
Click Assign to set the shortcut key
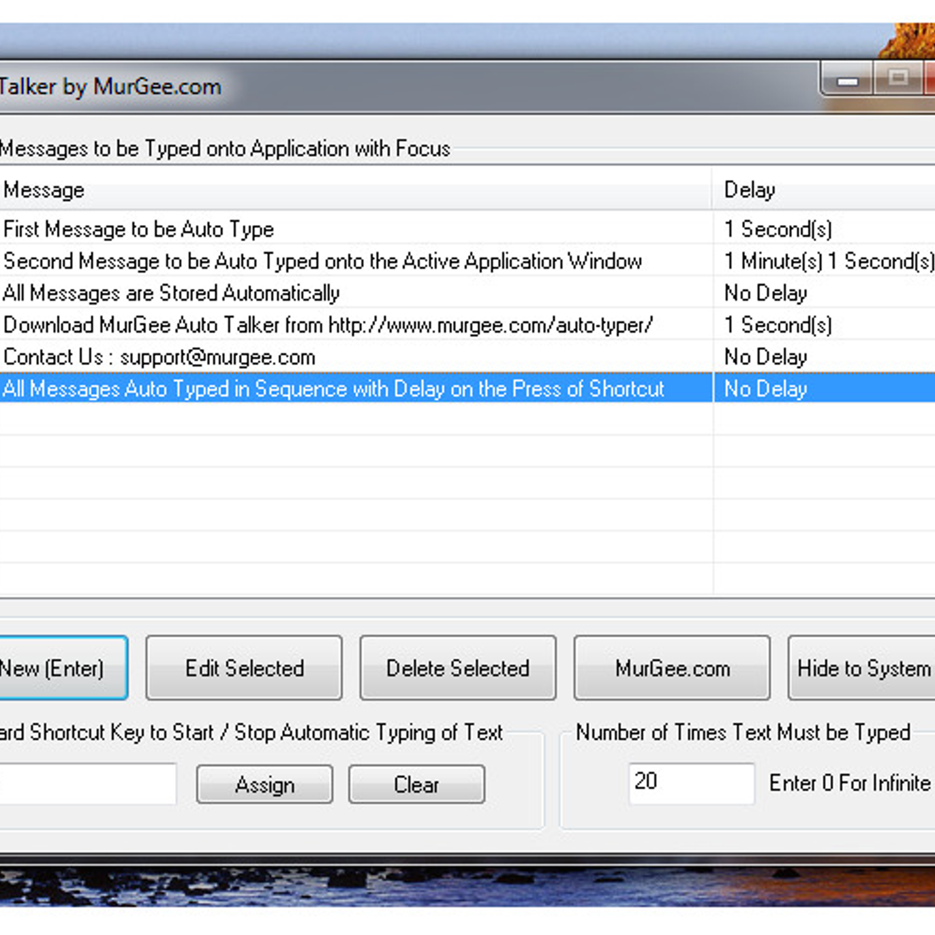pyautogui.click(x=265, y=784)
